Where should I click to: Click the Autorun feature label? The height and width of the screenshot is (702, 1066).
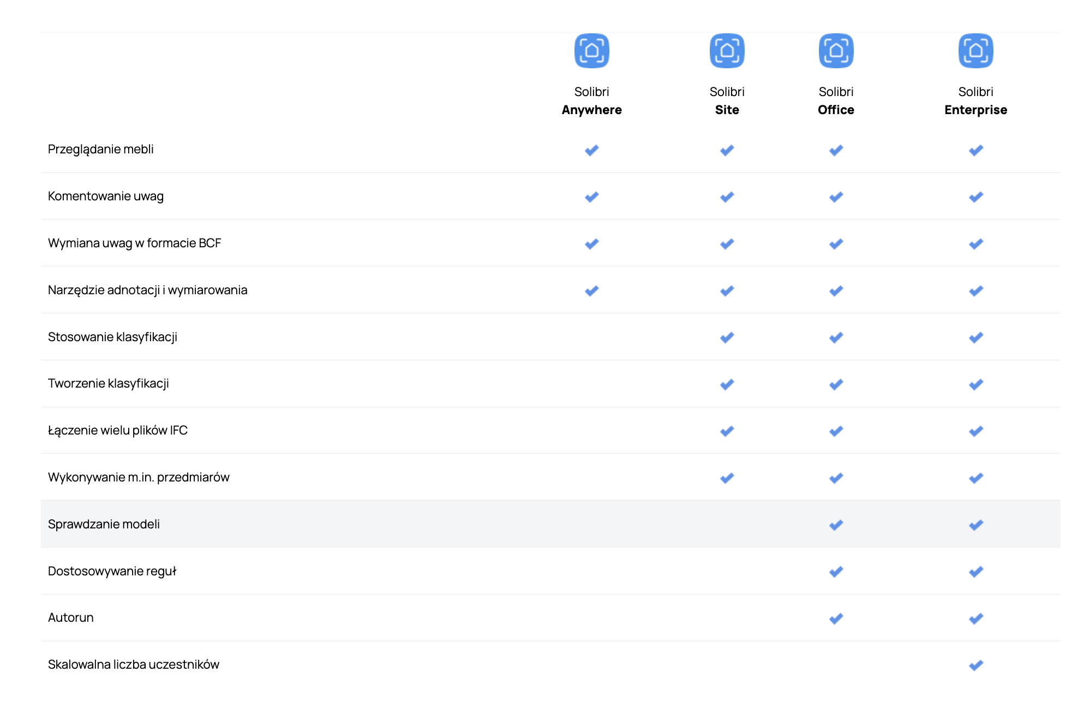tap(70, 617)
